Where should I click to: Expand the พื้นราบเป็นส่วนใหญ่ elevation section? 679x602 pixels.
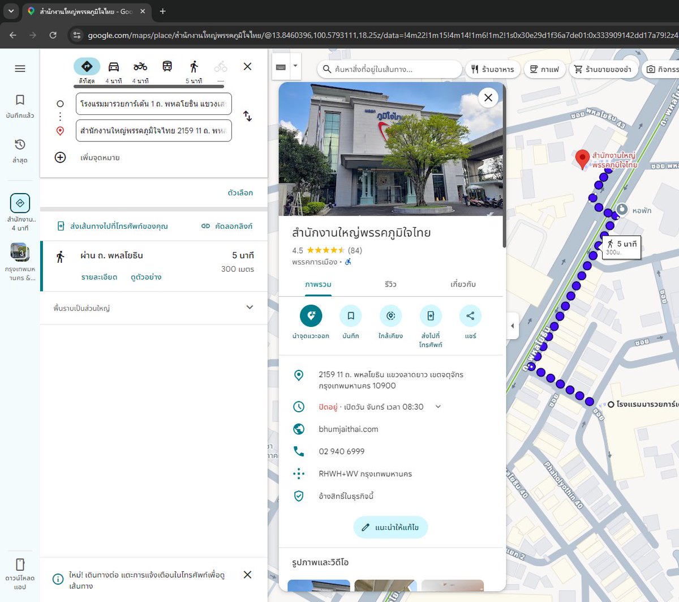coord(154,308)
